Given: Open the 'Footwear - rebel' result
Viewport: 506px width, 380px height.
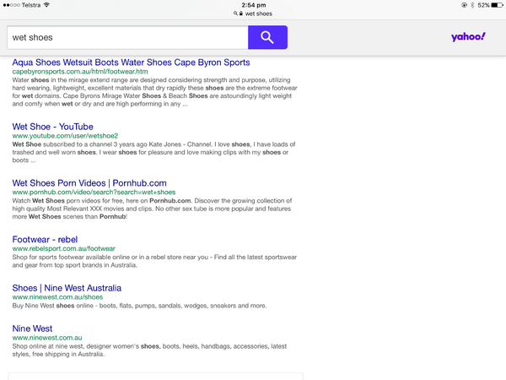Looking at the screenshot, I should [x=45, y=239].
